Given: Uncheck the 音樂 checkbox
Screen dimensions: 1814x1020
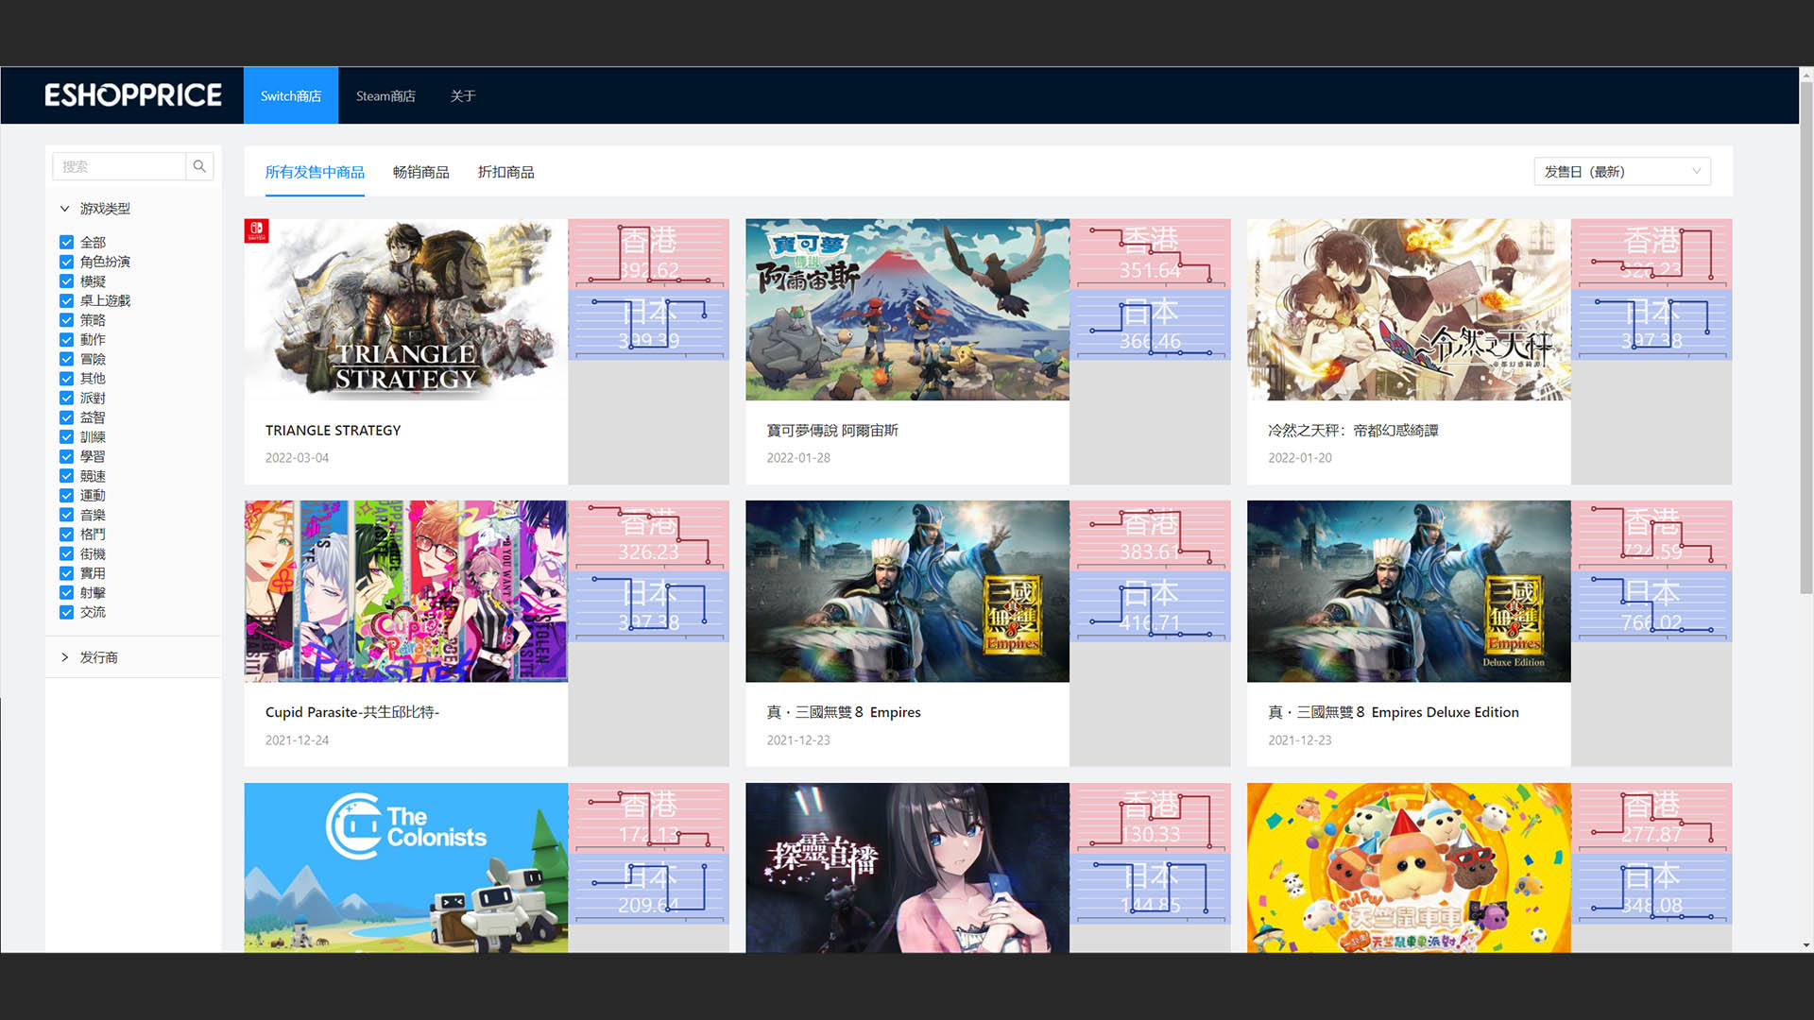Looking at the screenshot, I should 66,515.
